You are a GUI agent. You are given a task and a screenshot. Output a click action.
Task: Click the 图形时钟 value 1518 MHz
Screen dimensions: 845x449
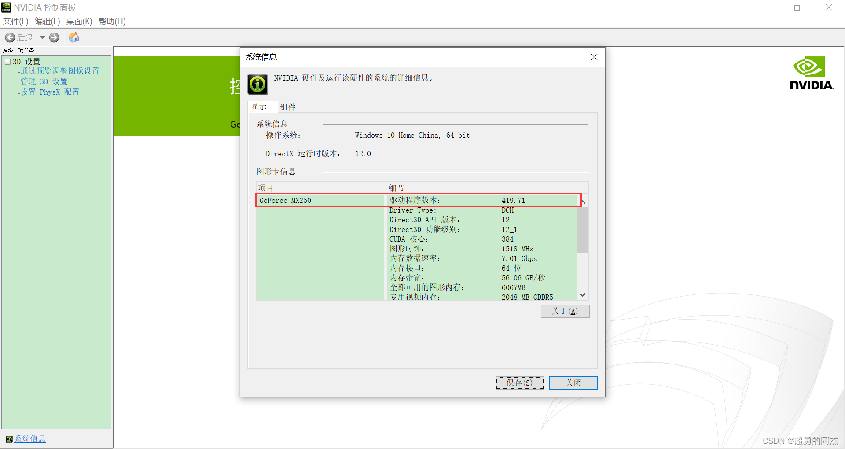pyautogui.click(x=517, y=249)
